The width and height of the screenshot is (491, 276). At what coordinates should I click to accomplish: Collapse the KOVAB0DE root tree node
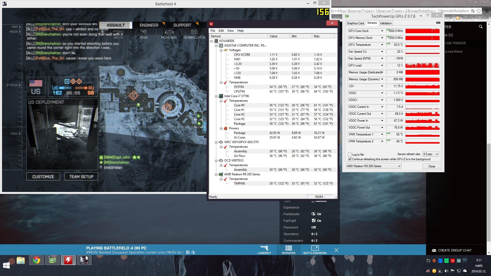tap(211, 41)
